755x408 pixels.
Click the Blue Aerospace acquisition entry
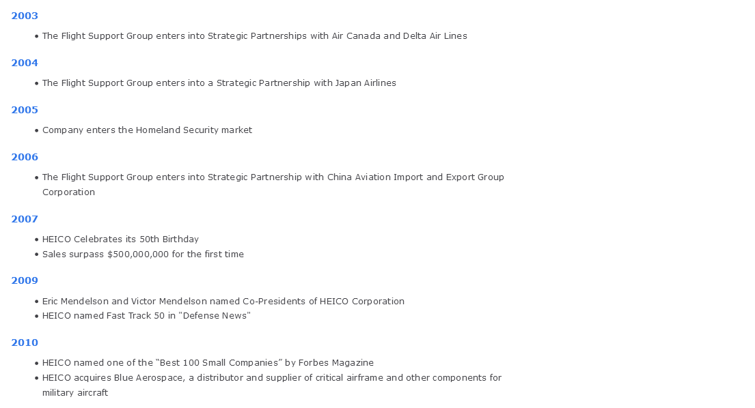point(272,385)
